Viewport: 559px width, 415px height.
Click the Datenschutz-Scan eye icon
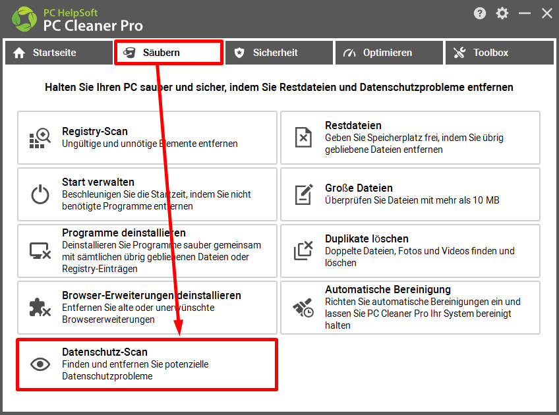click(x=40, y=364)
